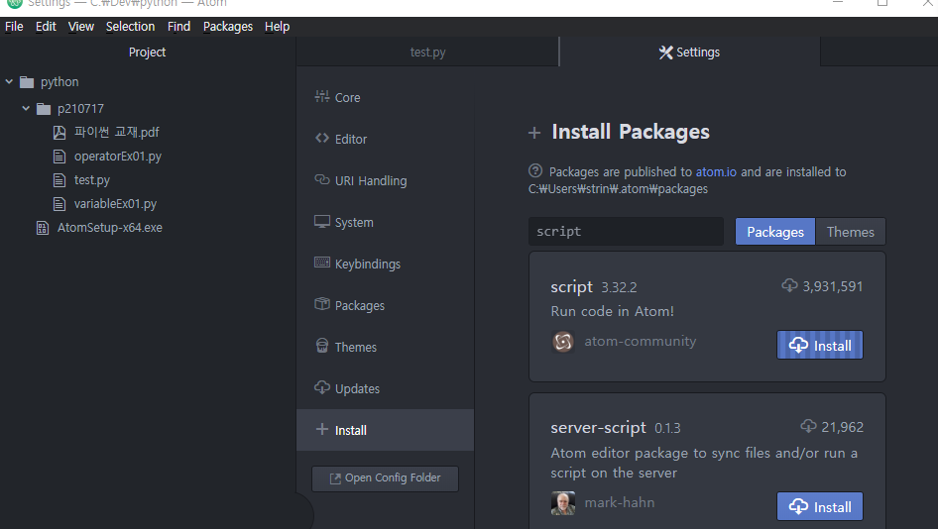Select the python root folder name
The width and height of the screenshot is (938, 529).
click(x=59, y=82)
